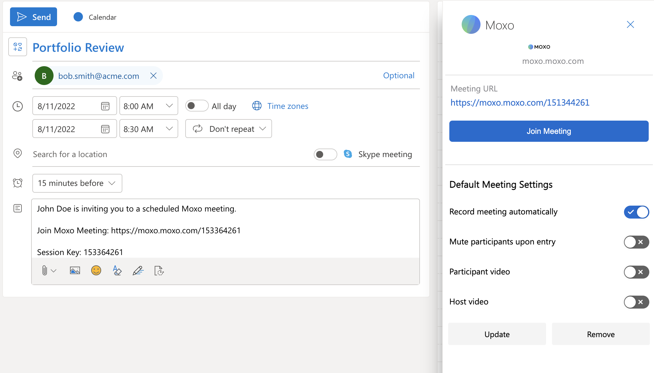Image resolution: width=654 pixels, height=373 pixels.
Task: Click the Moxo logo in panel header
Action: tap(471, 24)
